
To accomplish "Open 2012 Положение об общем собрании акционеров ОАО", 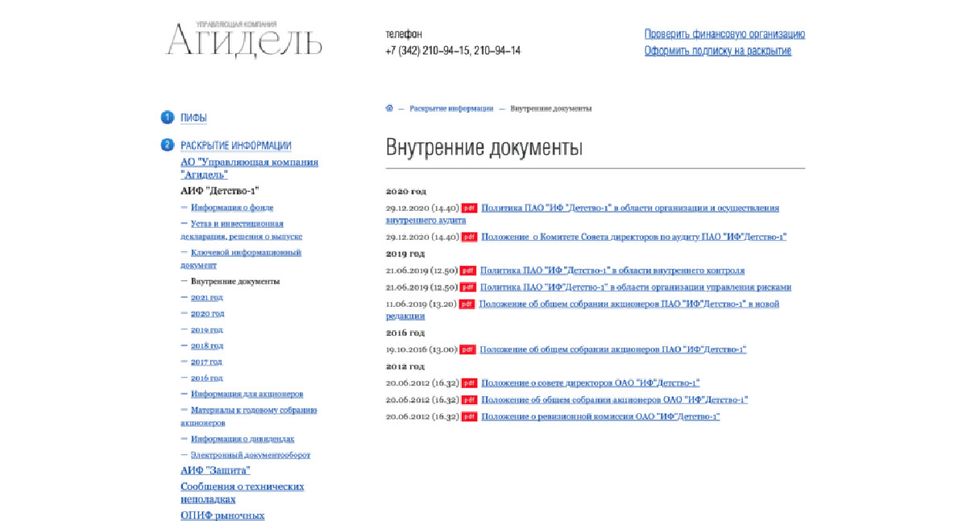I will click(x=614, y=400).
